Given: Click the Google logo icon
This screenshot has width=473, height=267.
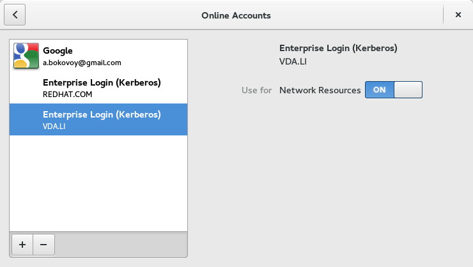Looking at the screenshot, I should tap(26, 56).
